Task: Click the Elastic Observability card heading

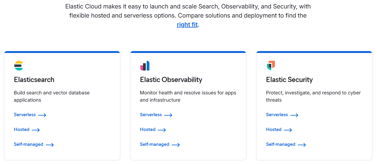Action: (171, 80)
